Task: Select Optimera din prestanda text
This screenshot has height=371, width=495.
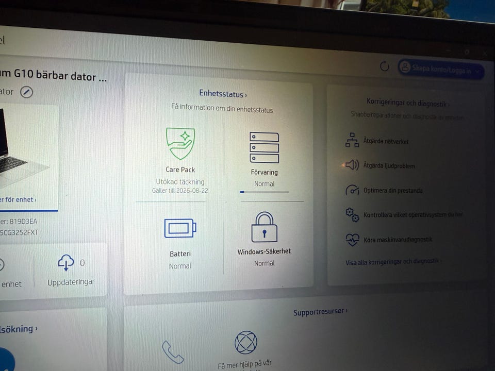Action: tap(393, 190)
